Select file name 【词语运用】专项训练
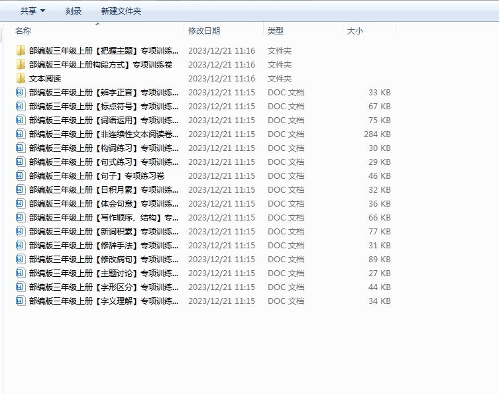Screen dimensions: 499x394 (x=104, y=121)
